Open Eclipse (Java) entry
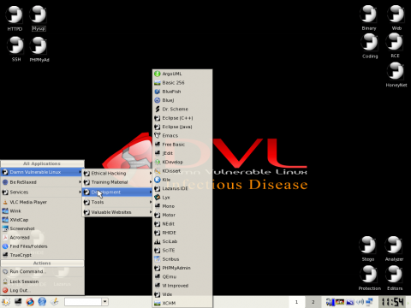This screenshot has width=411, height=308. (182, 127)
